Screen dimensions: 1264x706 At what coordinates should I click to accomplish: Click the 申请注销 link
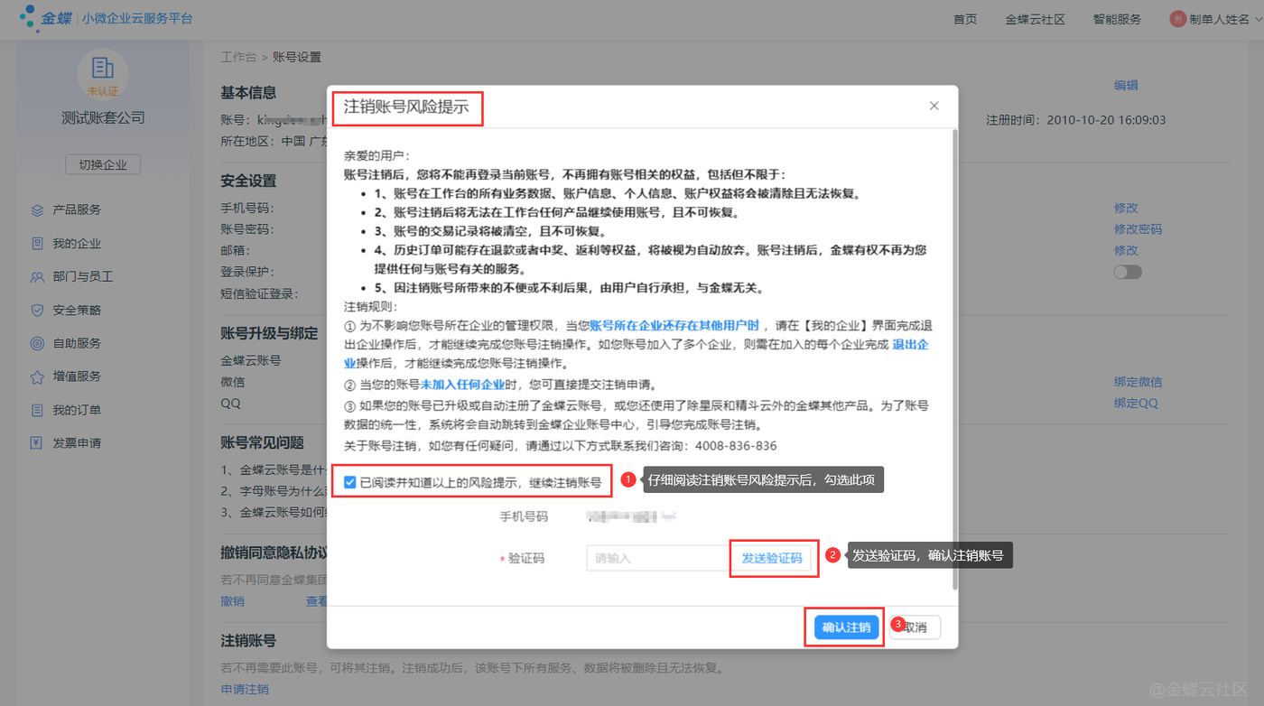coord(245,689)
